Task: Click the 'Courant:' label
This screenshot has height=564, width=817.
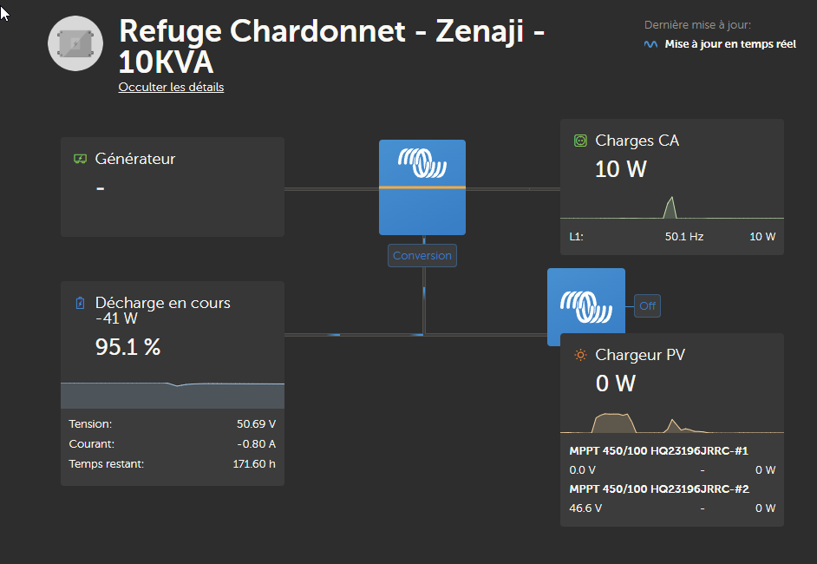Action: [92, 444]
